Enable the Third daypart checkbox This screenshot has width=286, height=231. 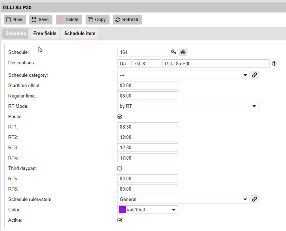click(120, 168)
